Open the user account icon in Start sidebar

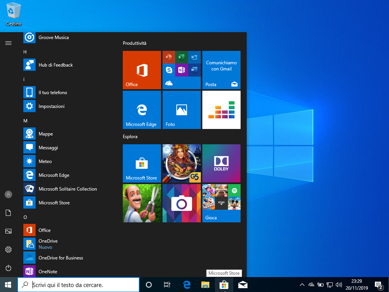[x=8, y=194]
